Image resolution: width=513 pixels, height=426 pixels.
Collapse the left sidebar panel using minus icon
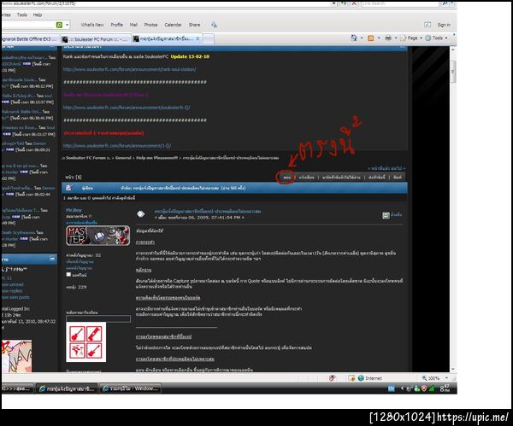[52, 259]
